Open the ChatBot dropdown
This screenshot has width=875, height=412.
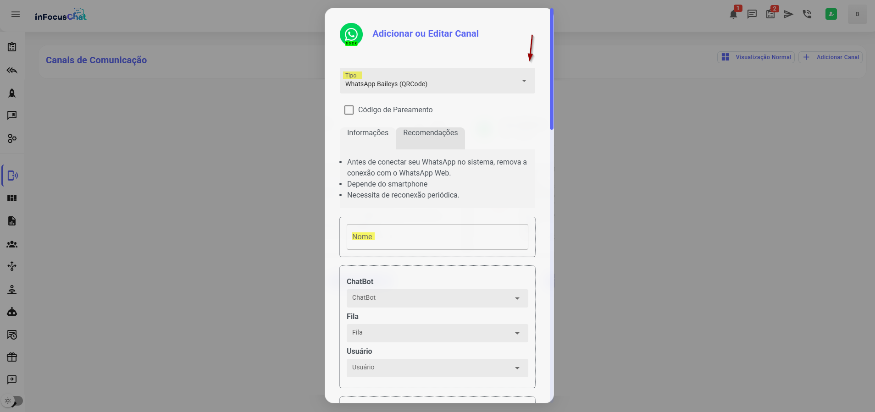click(437, 298)
